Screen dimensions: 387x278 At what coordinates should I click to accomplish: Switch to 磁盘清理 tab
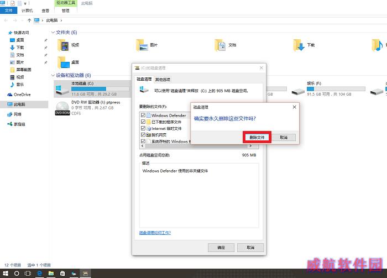144,79
